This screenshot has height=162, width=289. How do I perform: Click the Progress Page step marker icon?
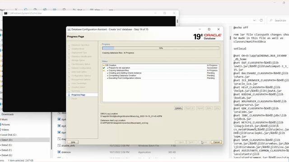click(69, 95)
